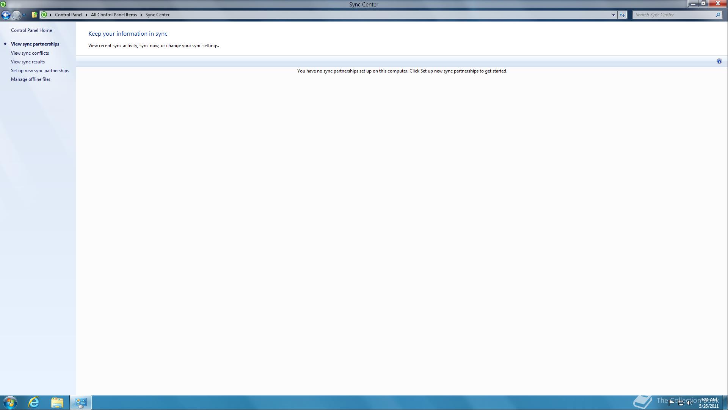728x410 pixels.
Task: Select View sync results in sidebar
Action: point(28,62)
